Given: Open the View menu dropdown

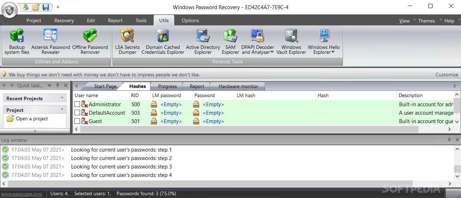Looking at the screenshot, I should pyautogui.click(x=404, y=21).
